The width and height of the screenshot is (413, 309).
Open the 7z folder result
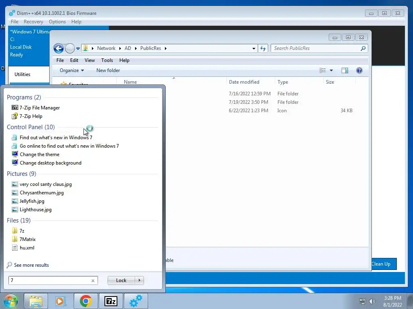coord(18,231)
